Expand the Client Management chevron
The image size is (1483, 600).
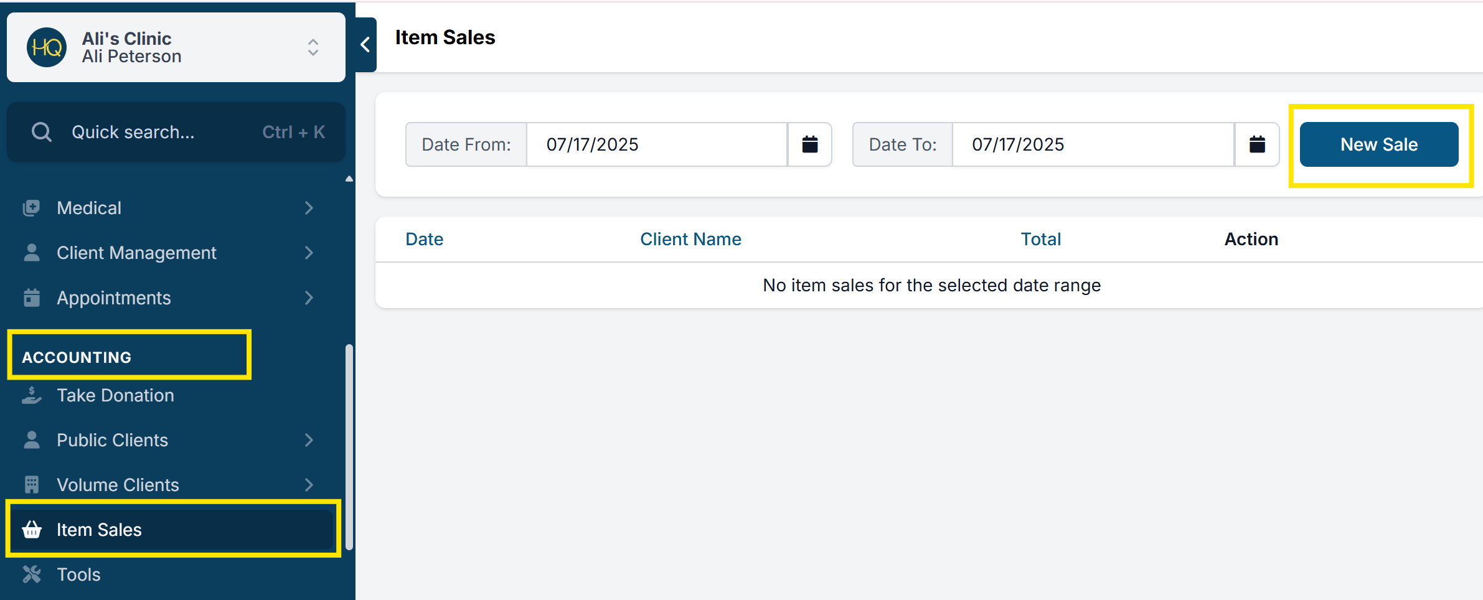[309, 253]
